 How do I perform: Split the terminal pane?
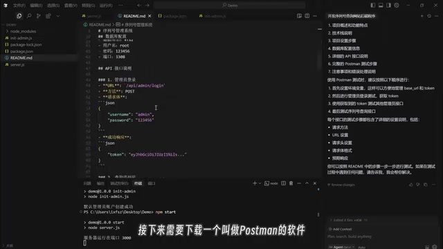[x=283, y=183]
